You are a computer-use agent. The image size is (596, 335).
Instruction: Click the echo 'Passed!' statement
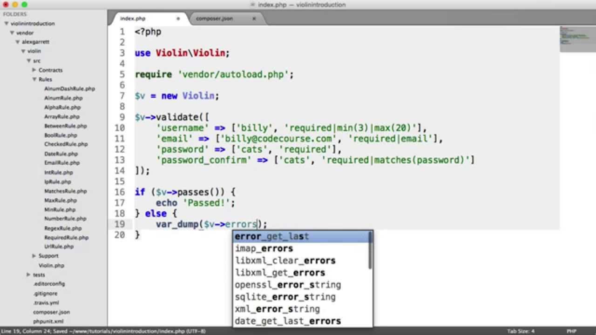coord(196,203)
